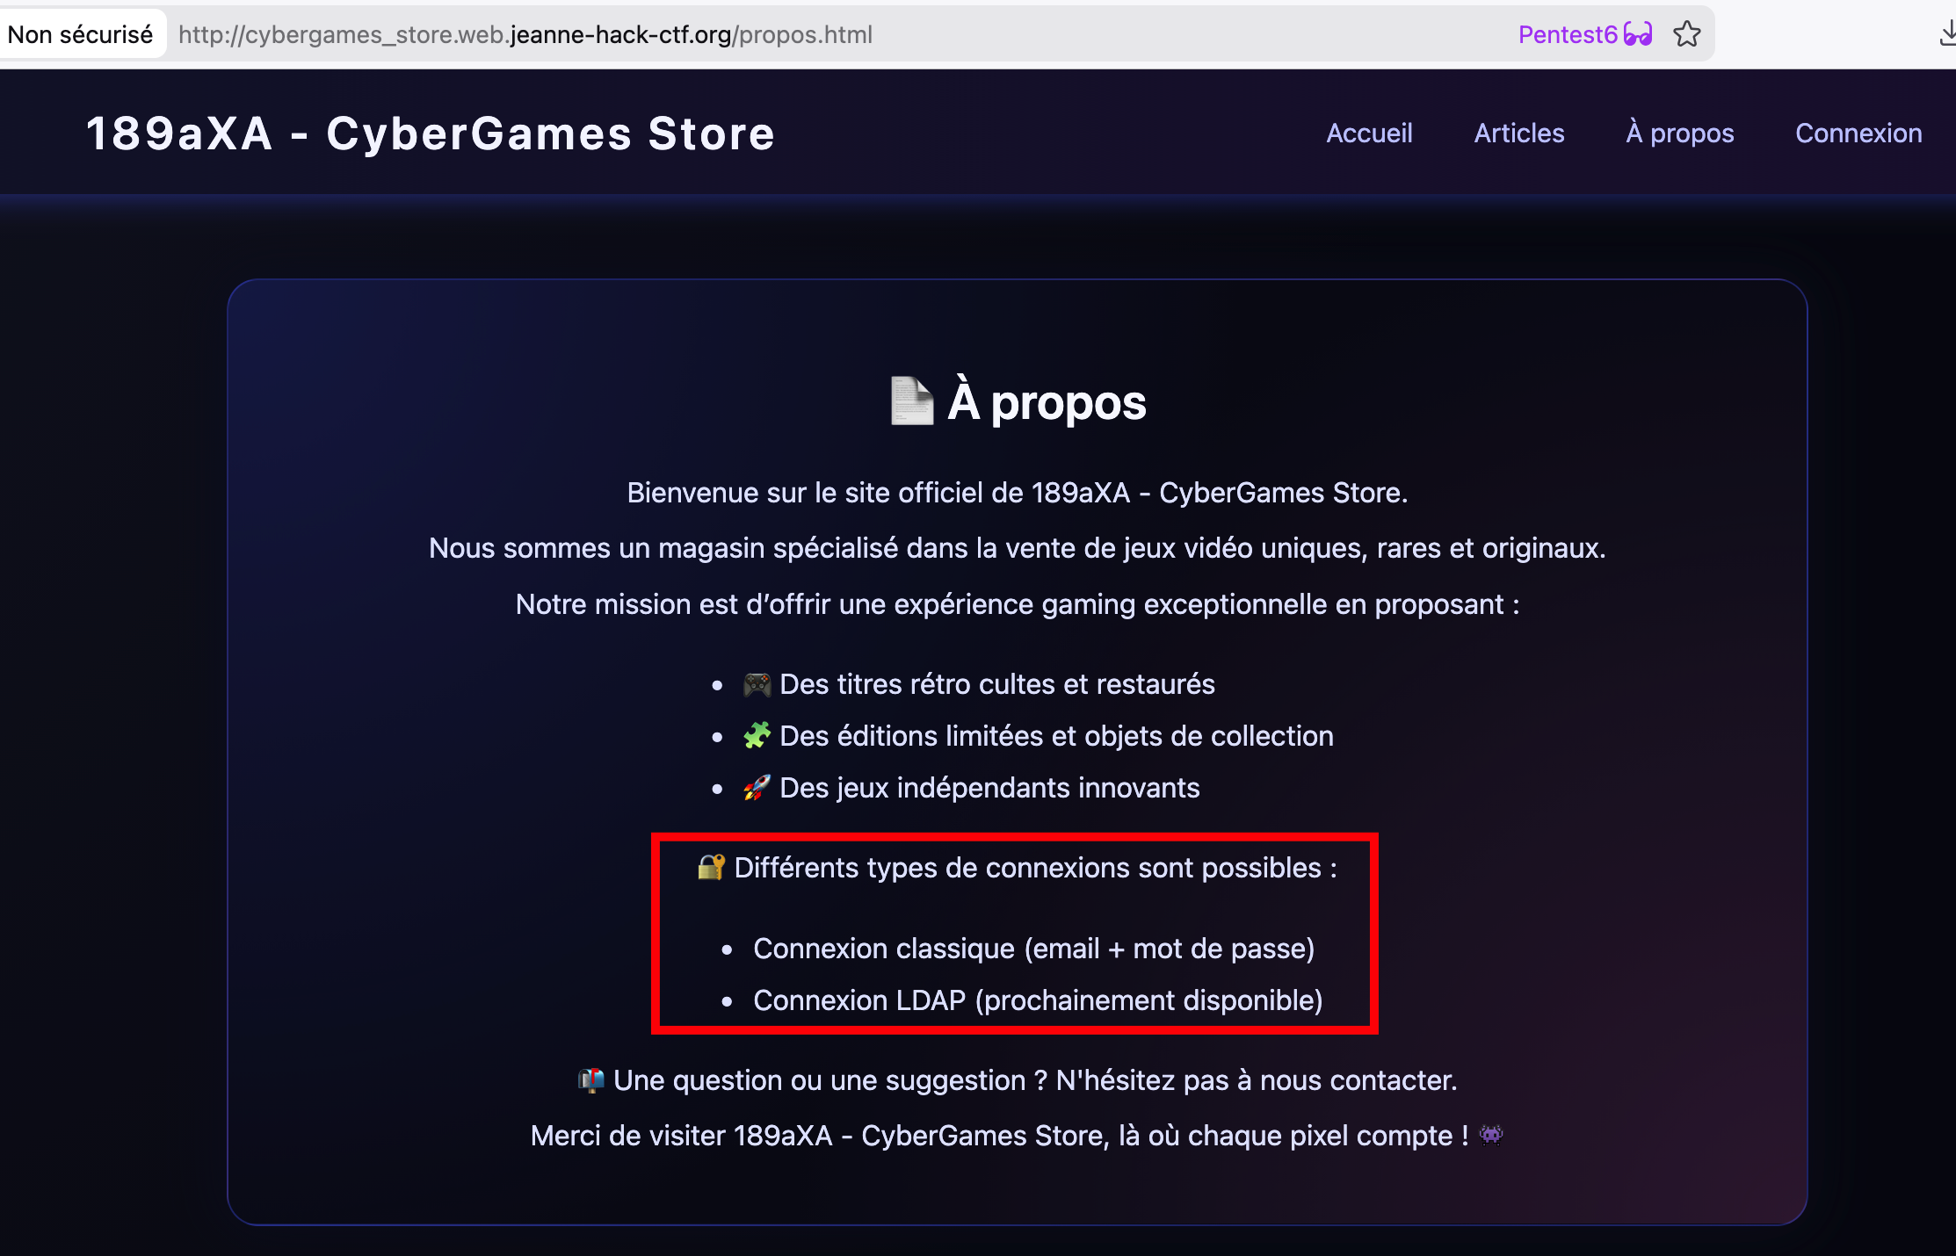Image resolution: width=1956 pixels, height=1256 pixels.
Task: Click the mailbox emoji icon
Action: click(590, 1079)
